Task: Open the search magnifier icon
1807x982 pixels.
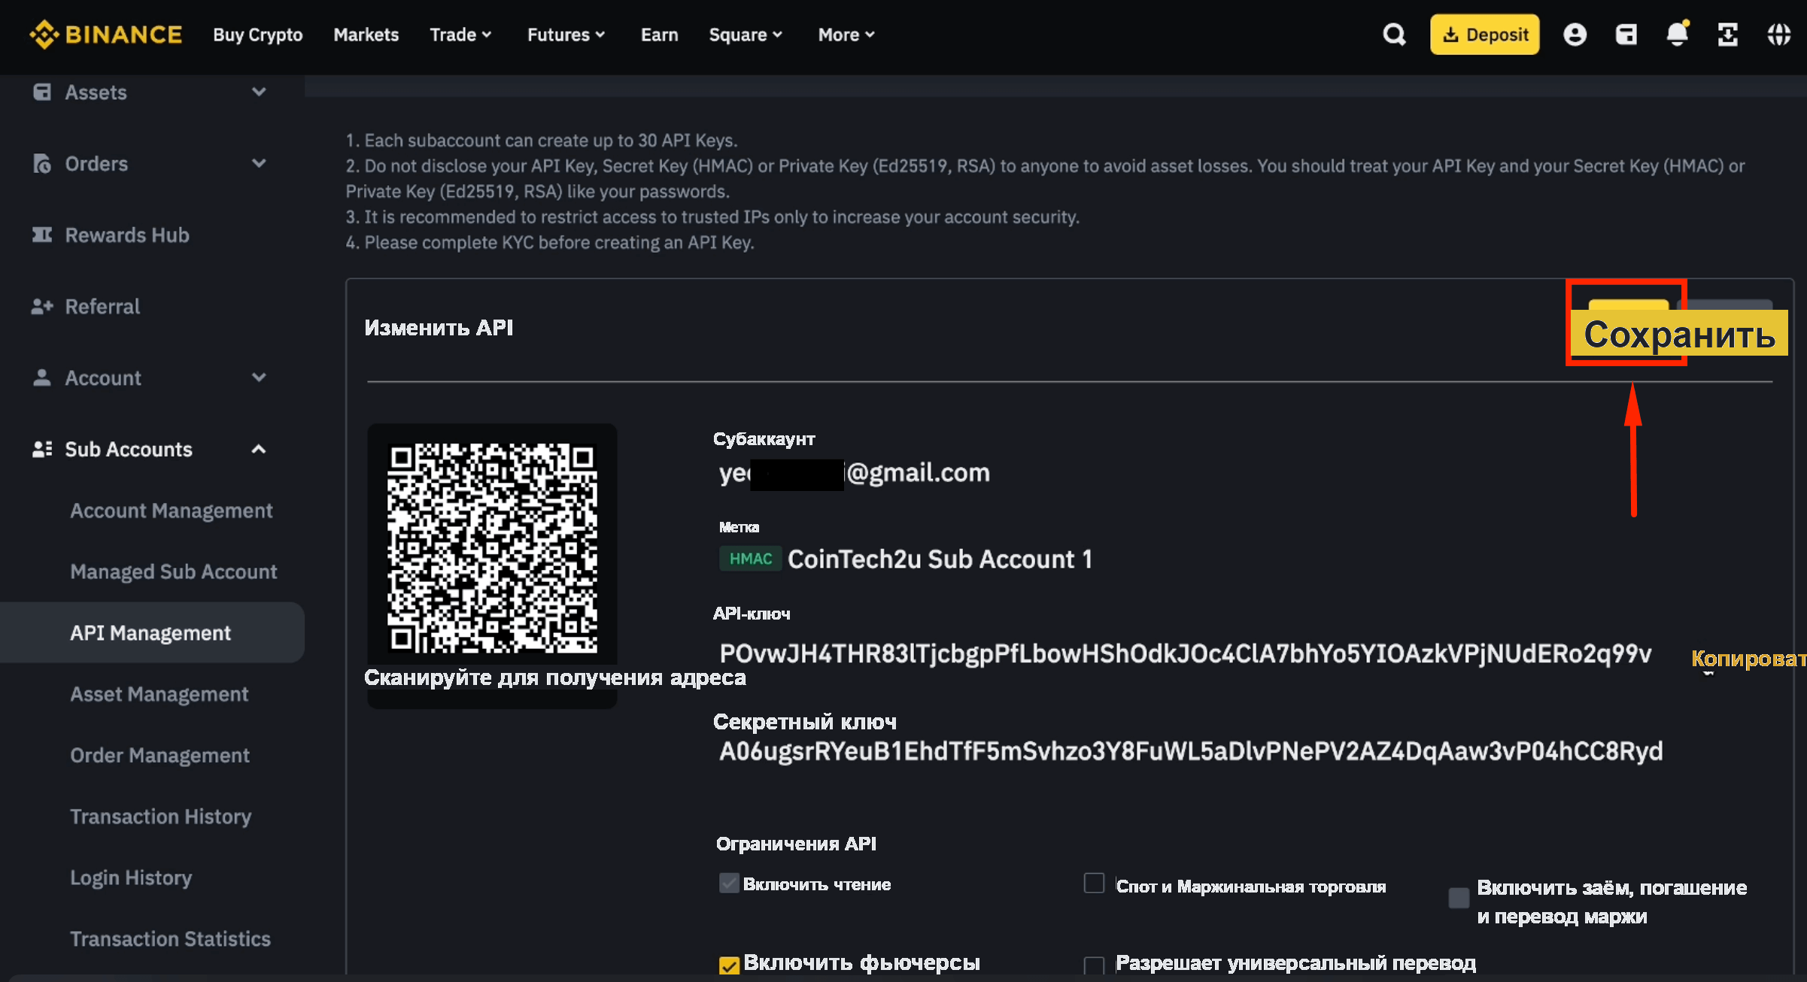Action: coord(1394,35)
